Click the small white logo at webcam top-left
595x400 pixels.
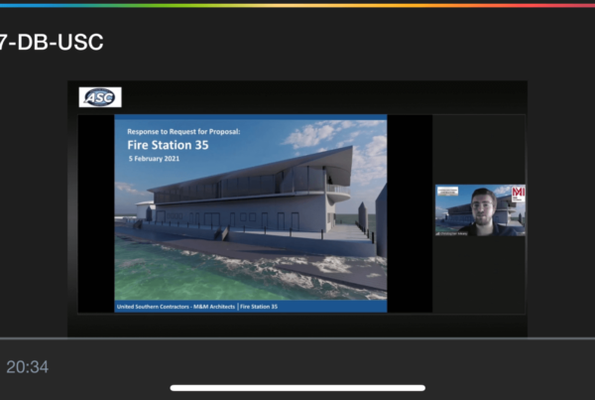point(445,190)
